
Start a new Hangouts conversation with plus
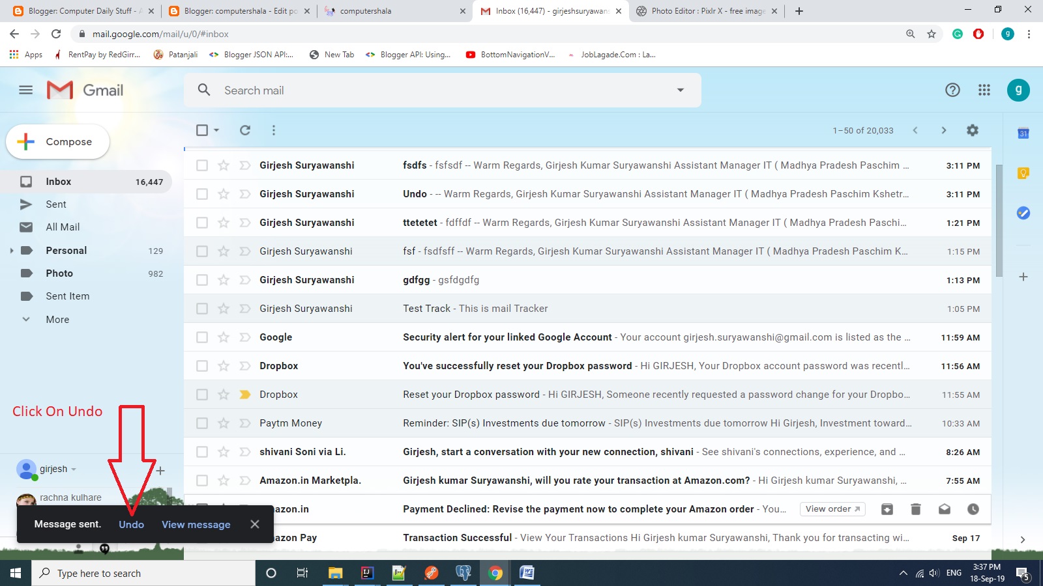pos(160,470)
